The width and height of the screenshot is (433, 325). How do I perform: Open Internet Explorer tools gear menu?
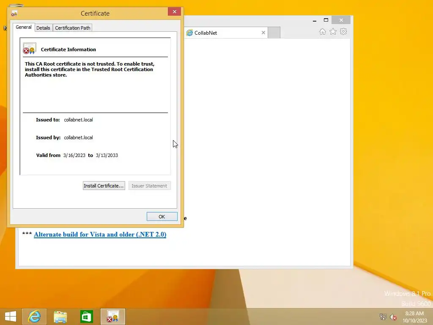(343, 31)
